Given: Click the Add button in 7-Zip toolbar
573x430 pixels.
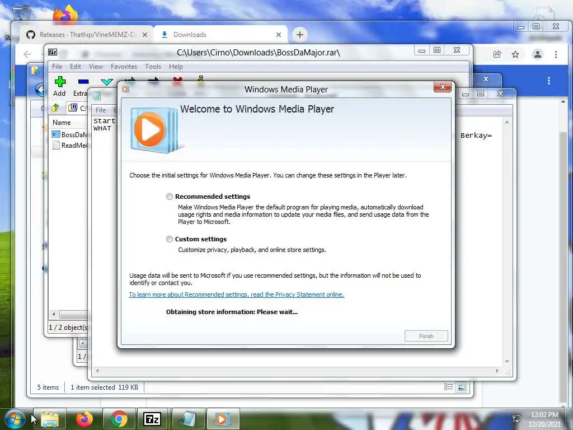Looking at the screenshot, I should pos(59,87).
